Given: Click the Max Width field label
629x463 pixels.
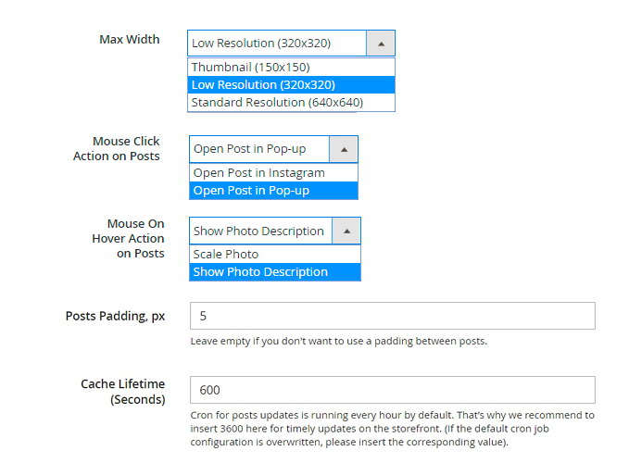Looking at the screenshot, I should 130,40.
